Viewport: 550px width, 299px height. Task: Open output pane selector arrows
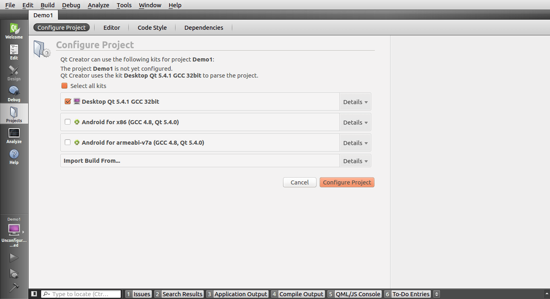pos(437,294)
